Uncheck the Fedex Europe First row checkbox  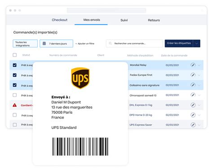(x=15, y=75)
